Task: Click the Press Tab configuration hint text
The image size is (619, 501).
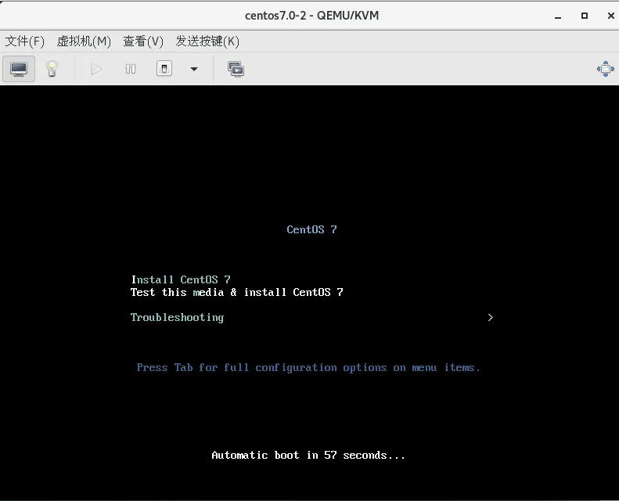Action: pyautogui.click(x=308, y=368)
